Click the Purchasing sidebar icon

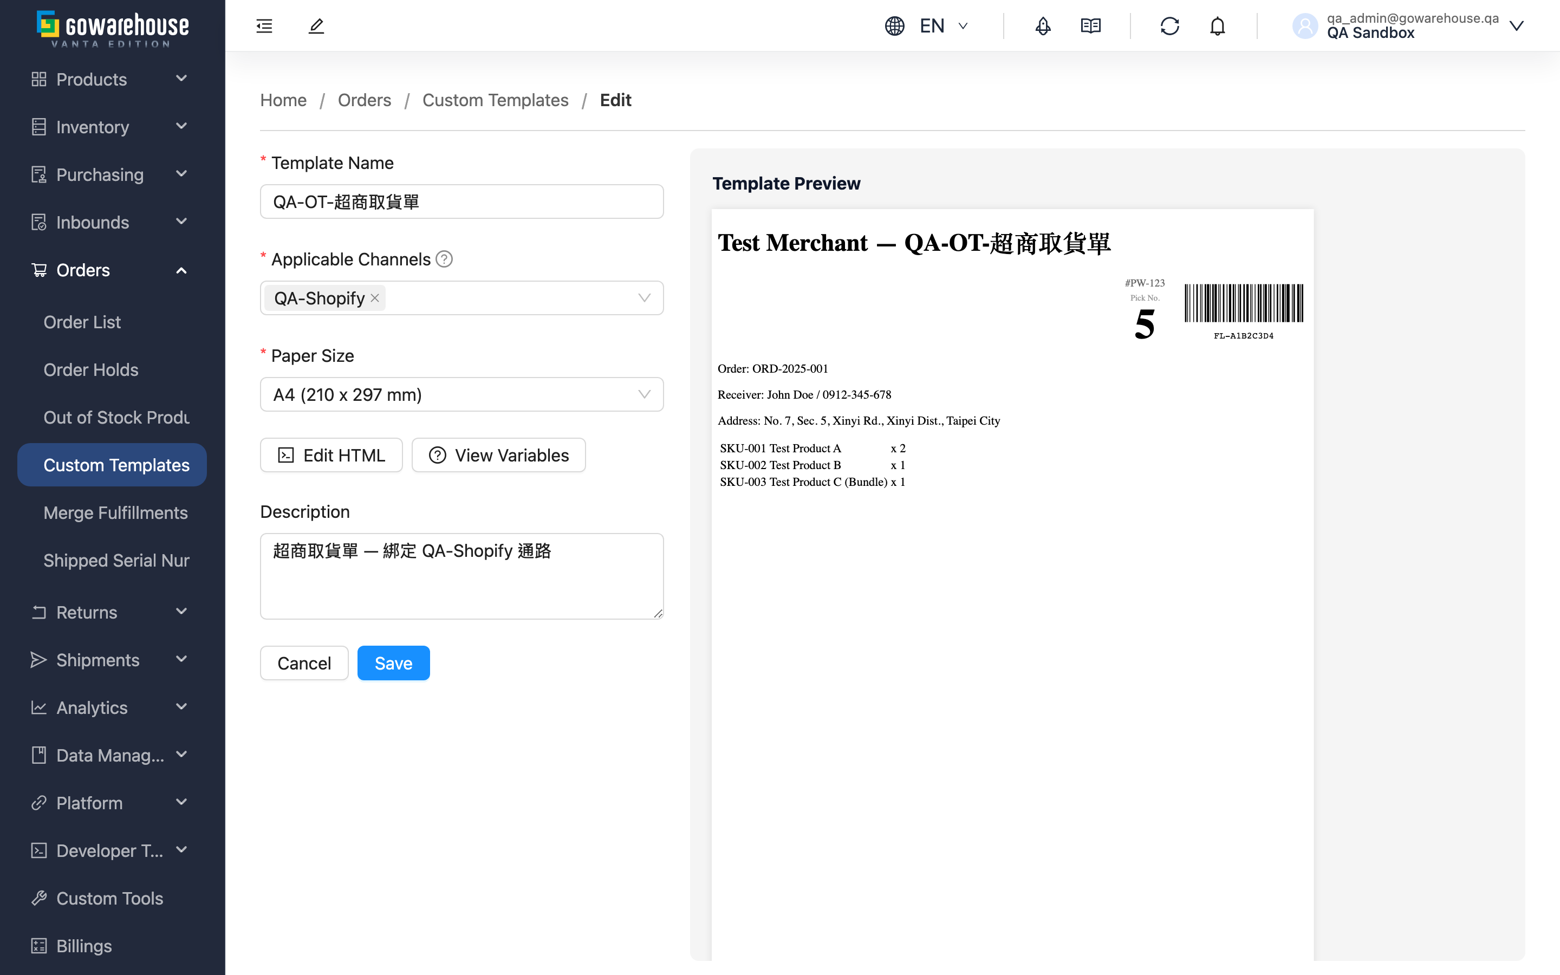pos(38,174)
